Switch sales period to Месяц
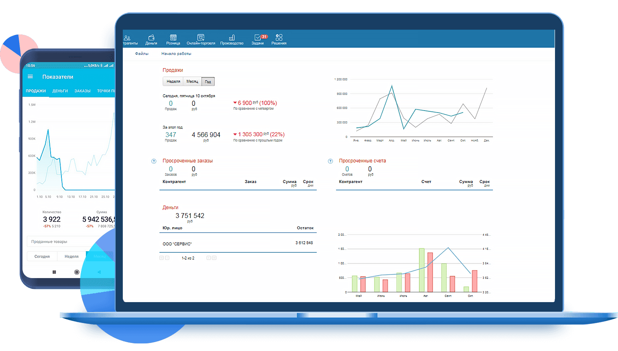This screenshot has width=618, height=351. pyautogui.click(x=192, y=82)
